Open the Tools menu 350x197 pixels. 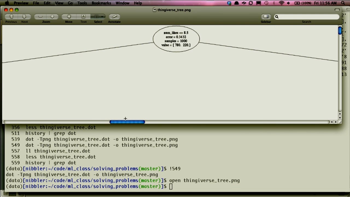coord(82,3)
